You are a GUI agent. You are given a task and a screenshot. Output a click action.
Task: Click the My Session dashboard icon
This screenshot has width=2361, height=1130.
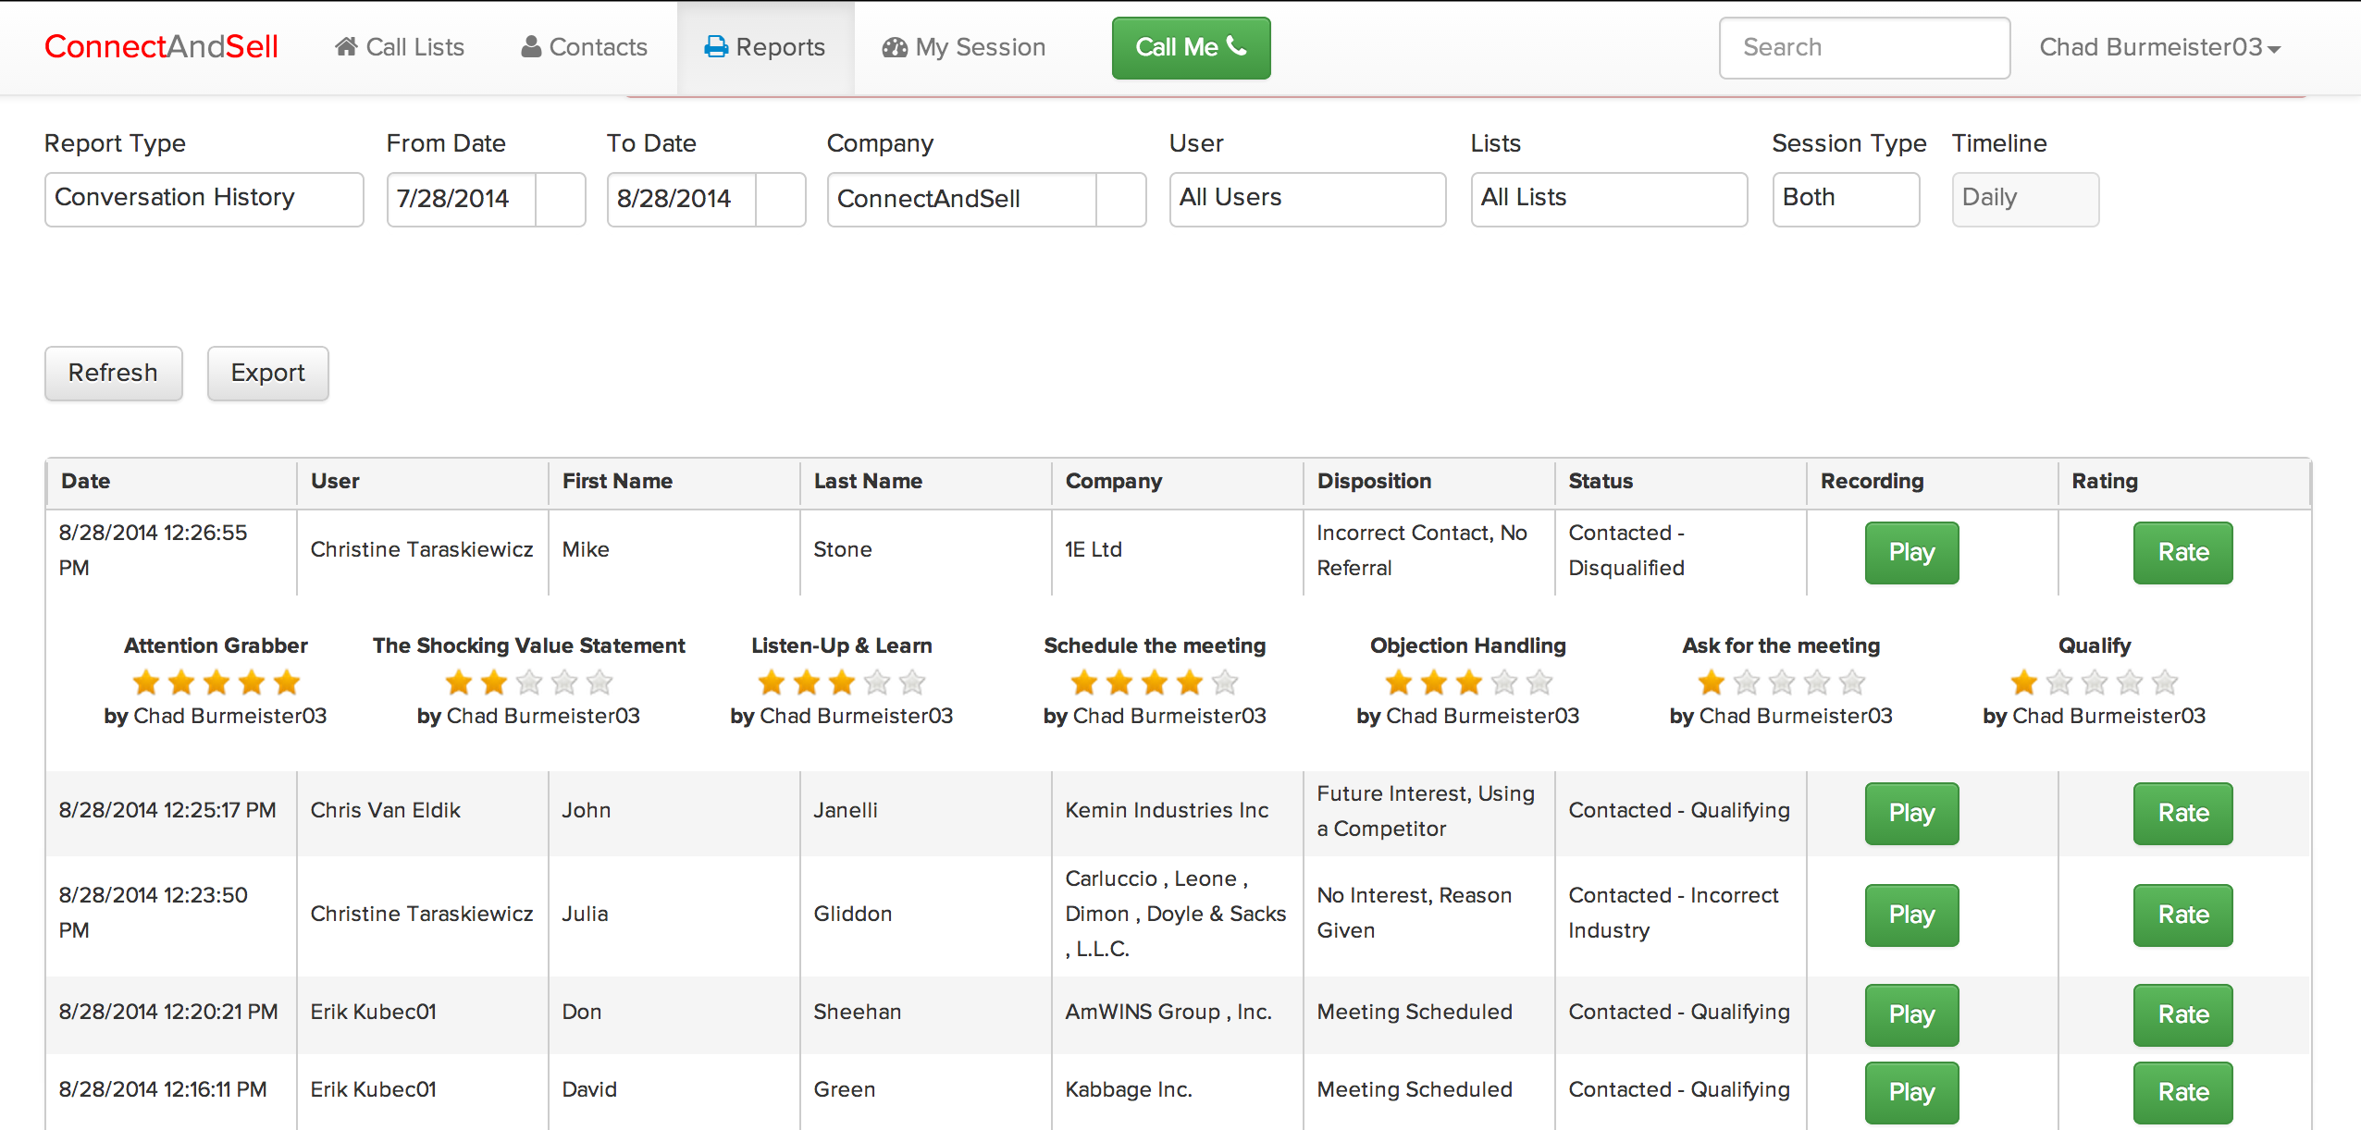coord(895,47)
